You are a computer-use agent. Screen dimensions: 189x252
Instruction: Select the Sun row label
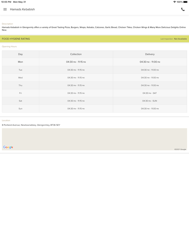coord(21,109)
